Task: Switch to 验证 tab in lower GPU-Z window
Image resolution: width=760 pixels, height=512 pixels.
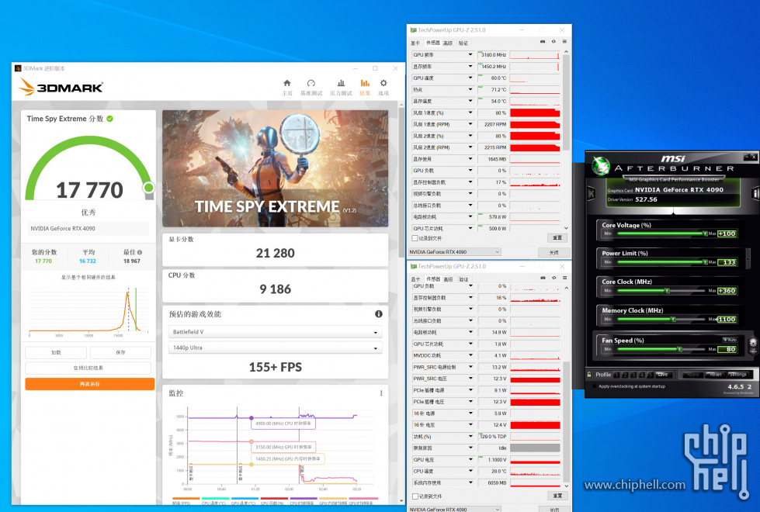Action: tap(464, 279)
